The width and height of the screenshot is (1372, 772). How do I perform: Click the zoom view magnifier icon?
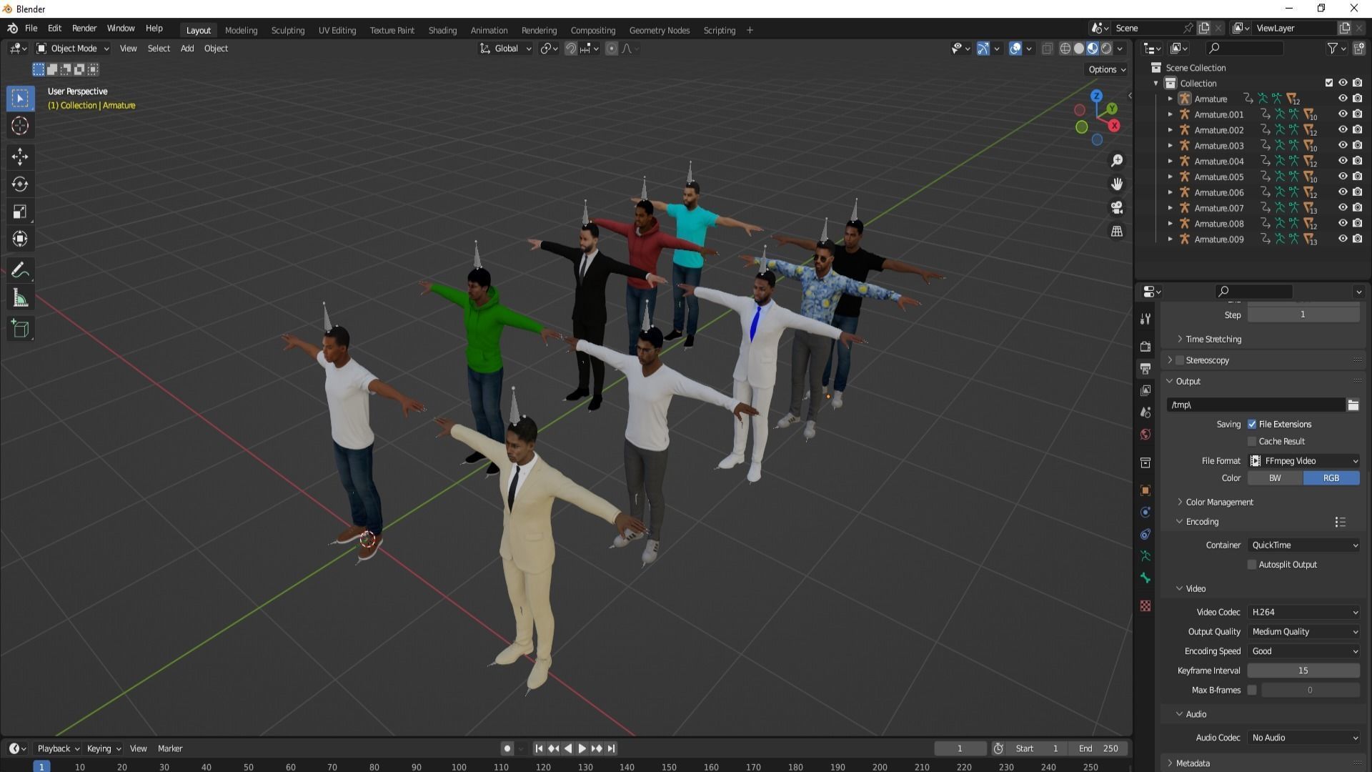click(1116, 161)
